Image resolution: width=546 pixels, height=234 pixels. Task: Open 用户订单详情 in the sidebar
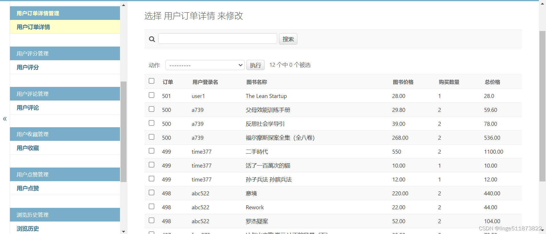pos(33,27)
